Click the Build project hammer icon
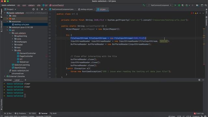The width and height of the screenshot is (208, 117). pyautogui.click(x=144, y=5)
